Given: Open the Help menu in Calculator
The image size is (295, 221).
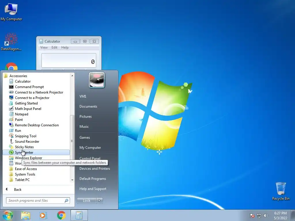Looking at the screenshot, I should pyautogui.click(x=65, y=47).
